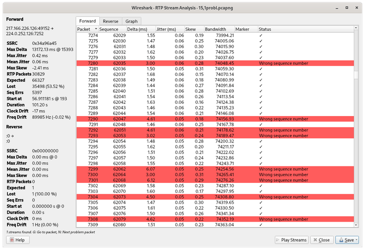The image size is (365, 250).
Task: Sort by the Delta (ms) column header
Action: click(141, 29)
